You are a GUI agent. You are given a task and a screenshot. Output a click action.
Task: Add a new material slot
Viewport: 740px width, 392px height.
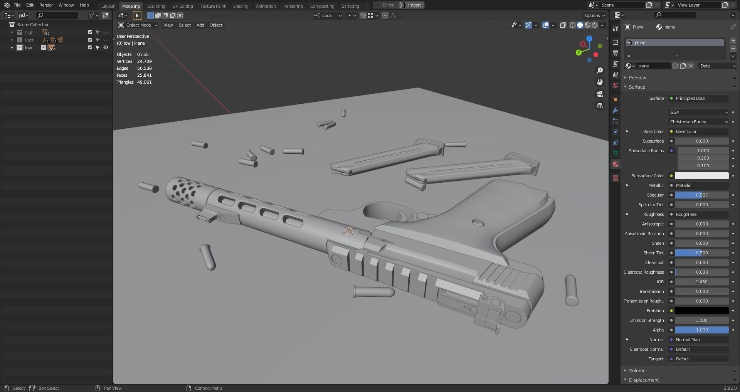(733, 41)
